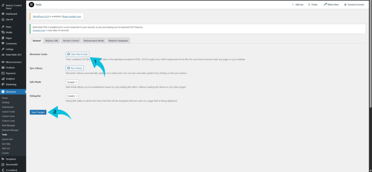Click the page vertical scrollbar
372x172 pixels.
371,53
